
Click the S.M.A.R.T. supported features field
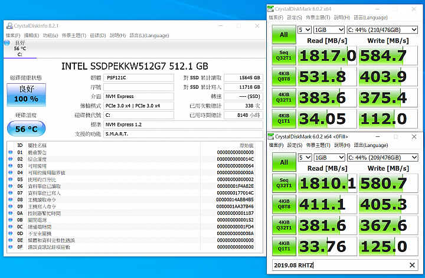tap(183, 134)
